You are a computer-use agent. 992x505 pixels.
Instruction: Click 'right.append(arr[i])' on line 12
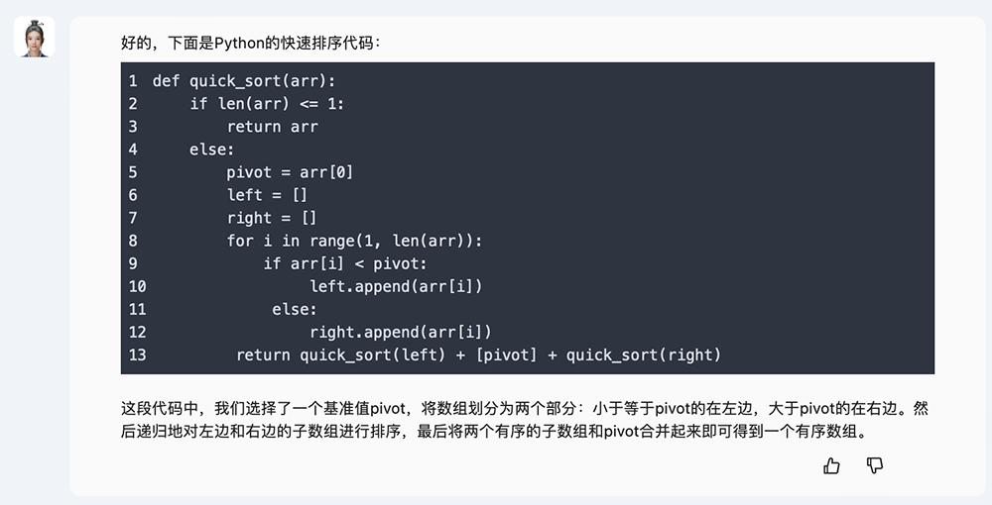(x=401, y=332)
